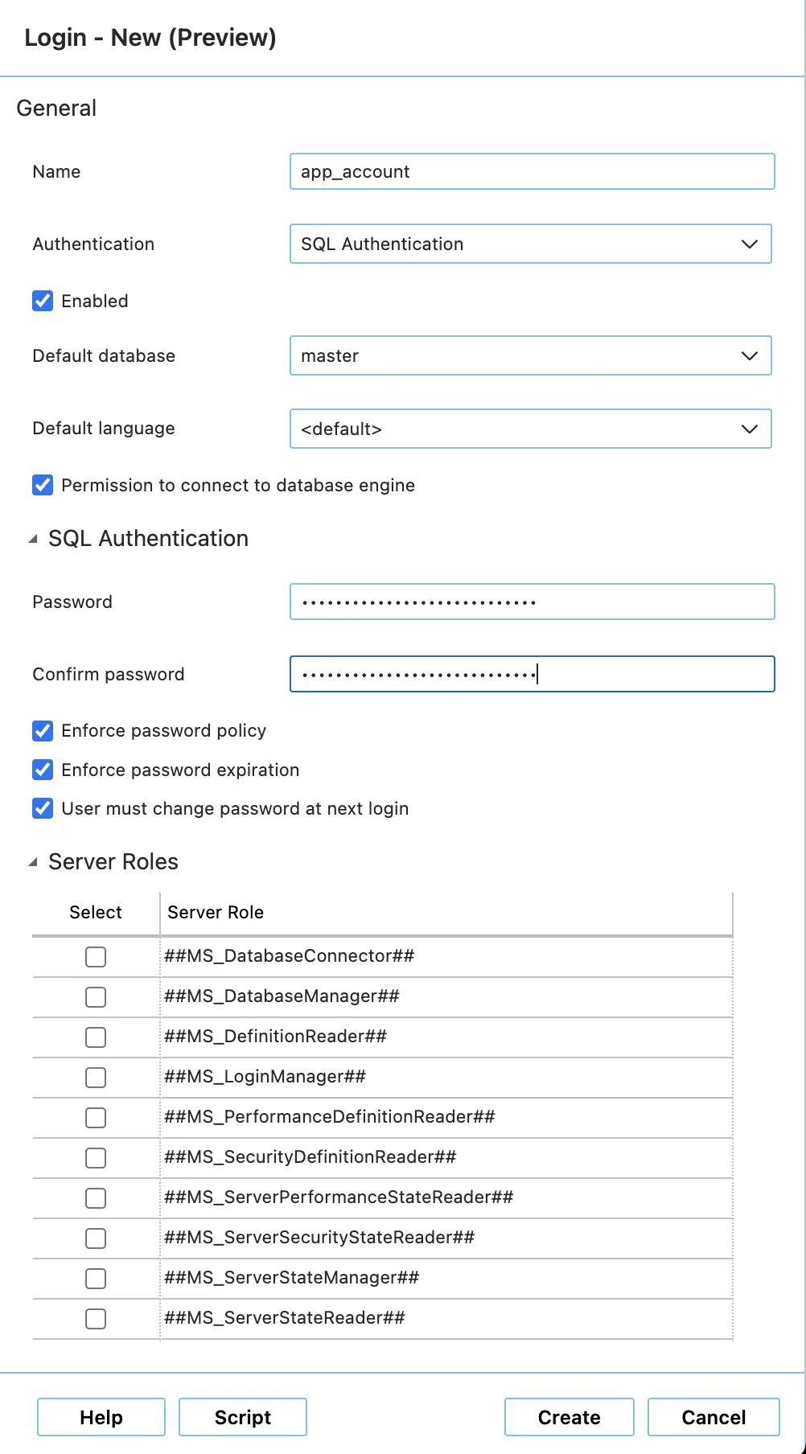Open the Default database dropdown
This screenshot has width=806, height=1454.
[530, 355]
